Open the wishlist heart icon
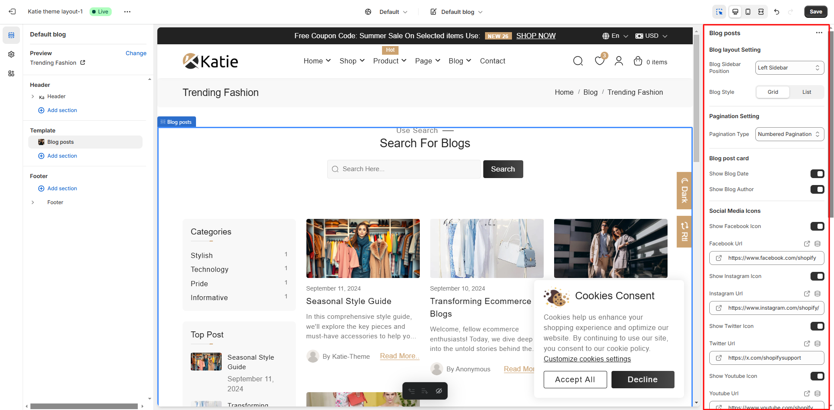The width and height of the screenshot is (834, 410). (x=599, y=61)
